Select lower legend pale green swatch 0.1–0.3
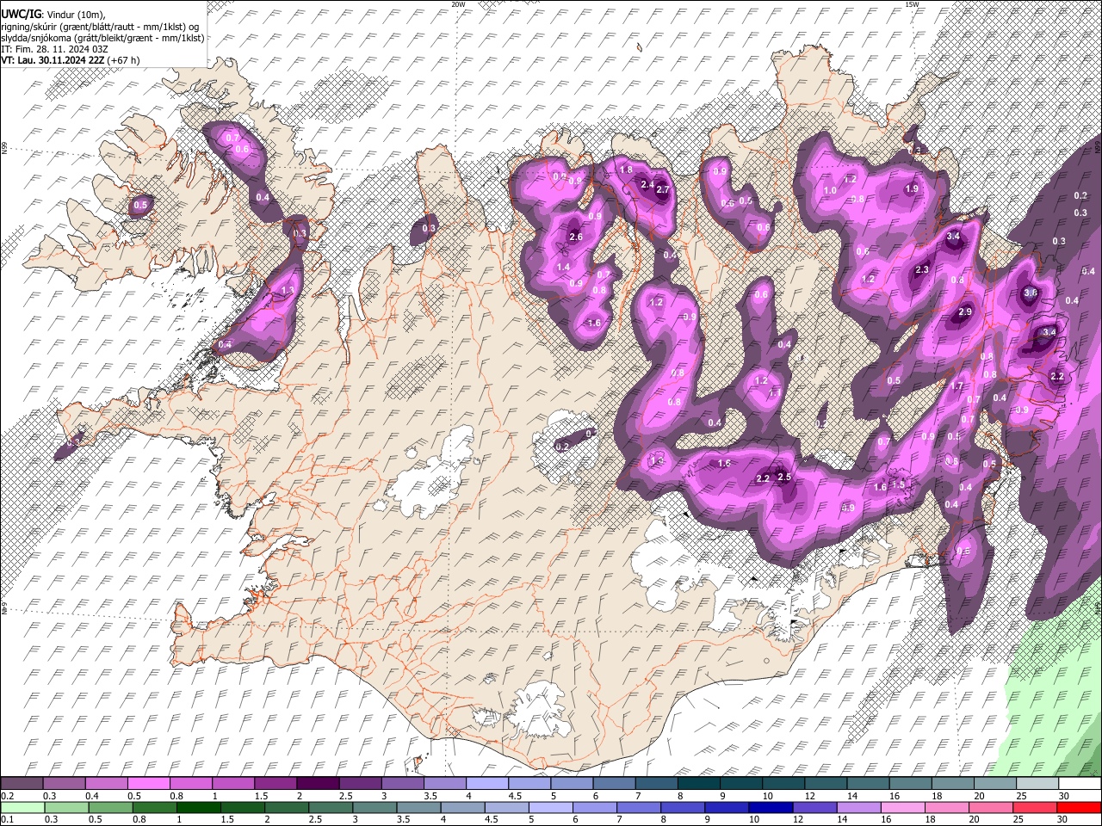 coord(22,807)
